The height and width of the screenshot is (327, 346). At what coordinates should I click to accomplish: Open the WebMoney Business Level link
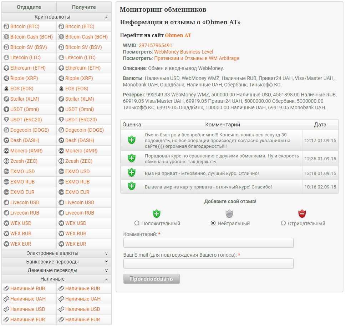coord(184,52)
